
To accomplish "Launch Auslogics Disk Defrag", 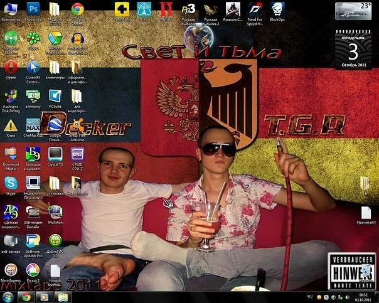I will [11, 95].
